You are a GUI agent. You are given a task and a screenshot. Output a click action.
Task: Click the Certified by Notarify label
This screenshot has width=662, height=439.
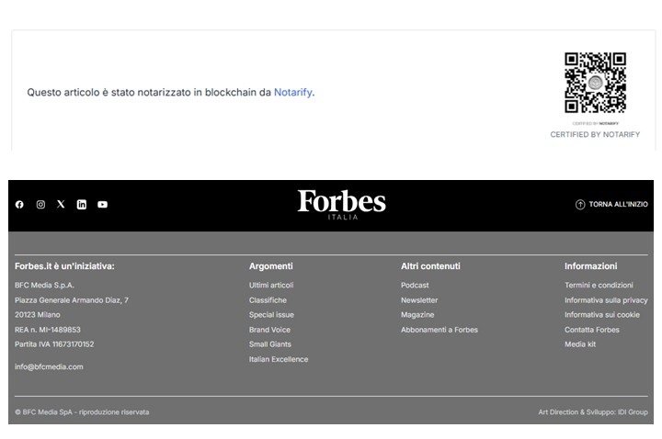click(x=595, y=135)
